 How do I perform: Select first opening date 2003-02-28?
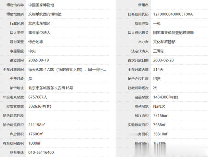tap(163, 60)
